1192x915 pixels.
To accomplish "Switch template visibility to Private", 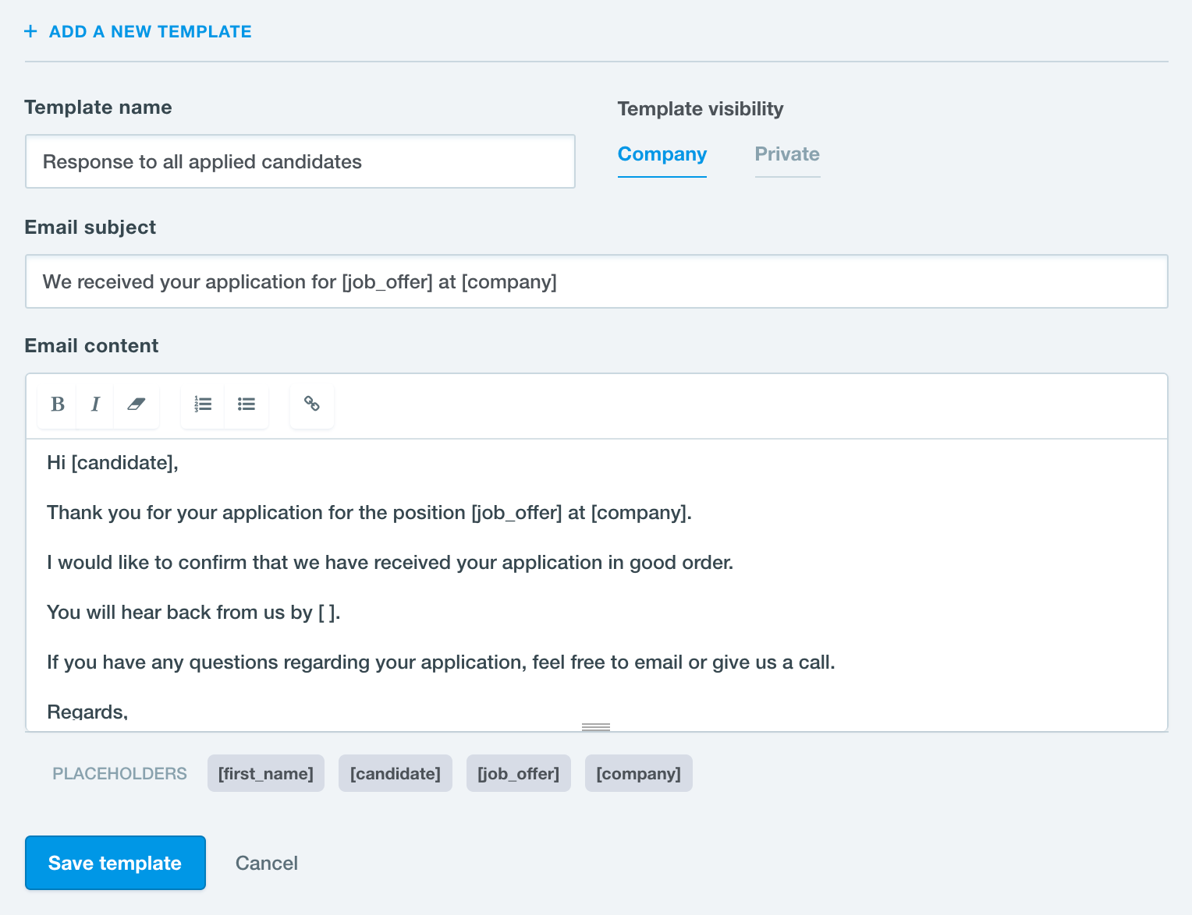I will click(x=786, y=154).
